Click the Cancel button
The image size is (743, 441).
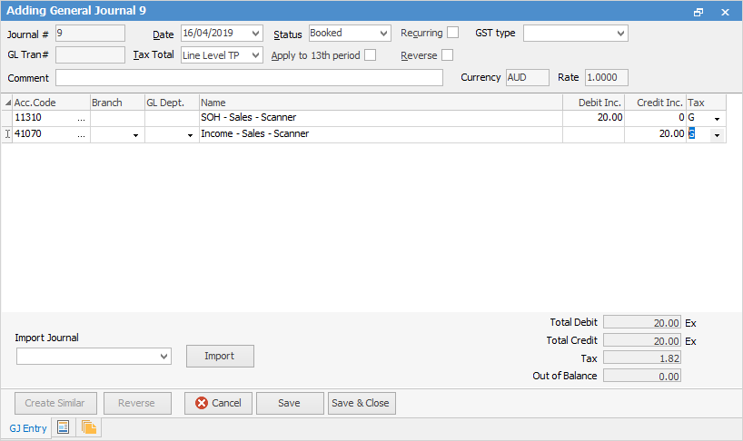[218, 403]
